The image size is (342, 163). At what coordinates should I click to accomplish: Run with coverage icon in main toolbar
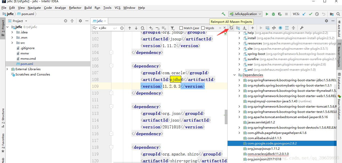(280, 14)
